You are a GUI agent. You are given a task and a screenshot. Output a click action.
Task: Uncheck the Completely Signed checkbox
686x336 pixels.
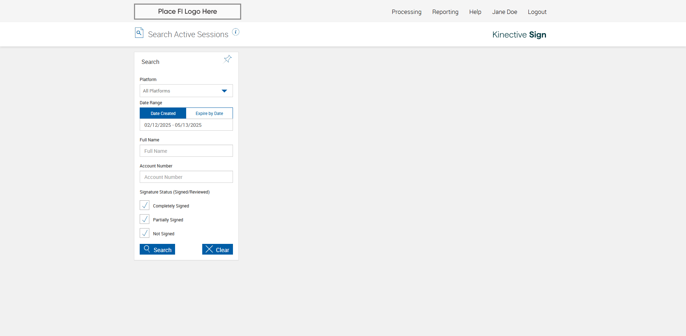pyautogui.click(x=145, y=205)
